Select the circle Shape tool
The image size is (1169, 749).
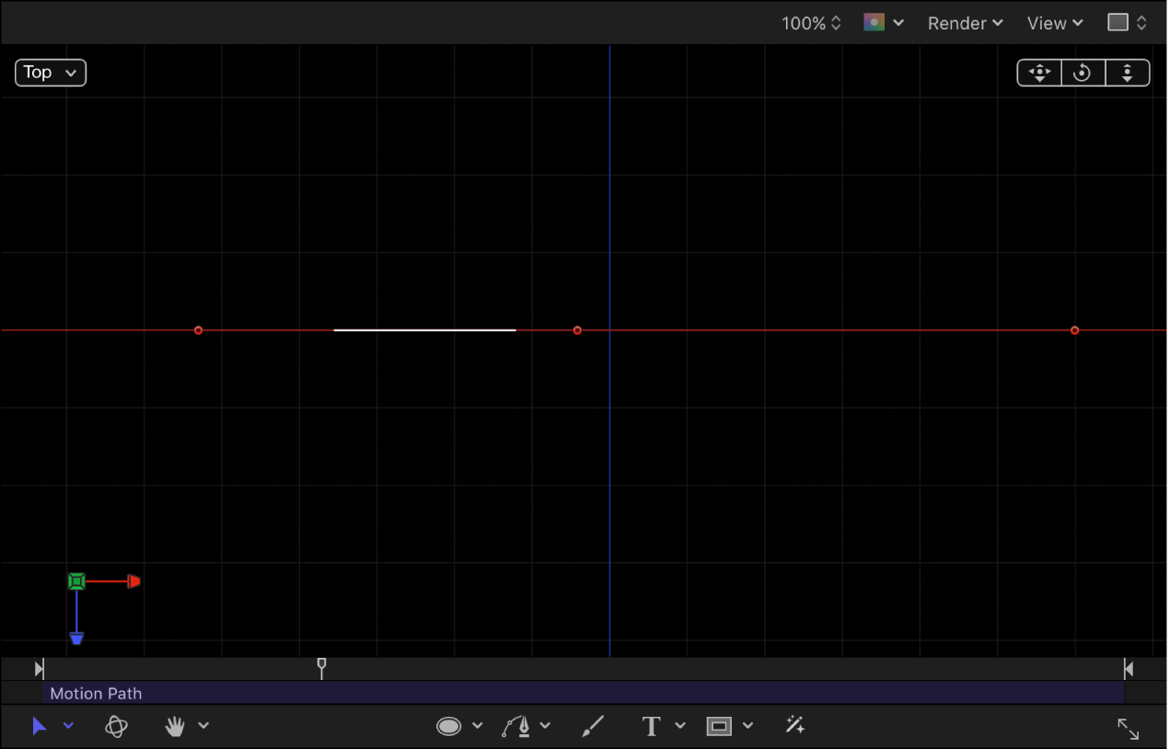click(448, 726)
